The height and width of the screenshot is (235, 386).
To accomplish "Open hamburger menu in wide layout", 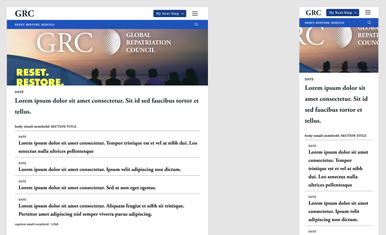I will coord(195,14).
